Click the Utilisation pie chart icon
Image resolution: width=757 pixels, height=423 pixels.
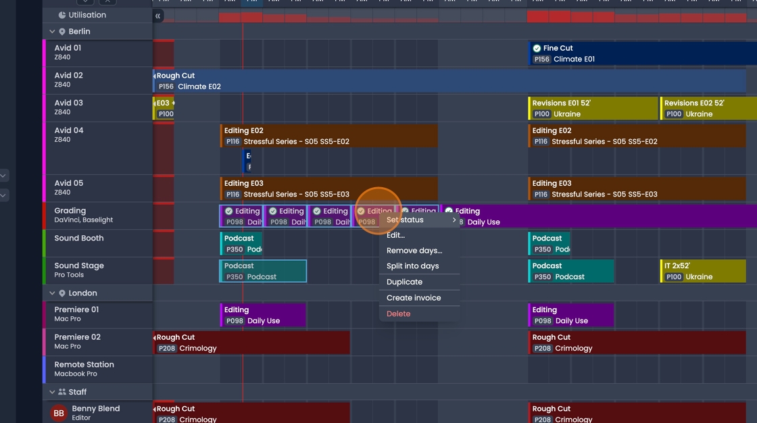[x=62, y=15]
